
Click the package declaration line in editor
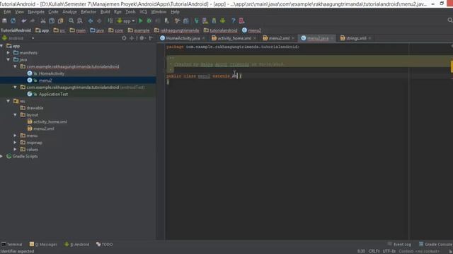(x=233, y=47)
